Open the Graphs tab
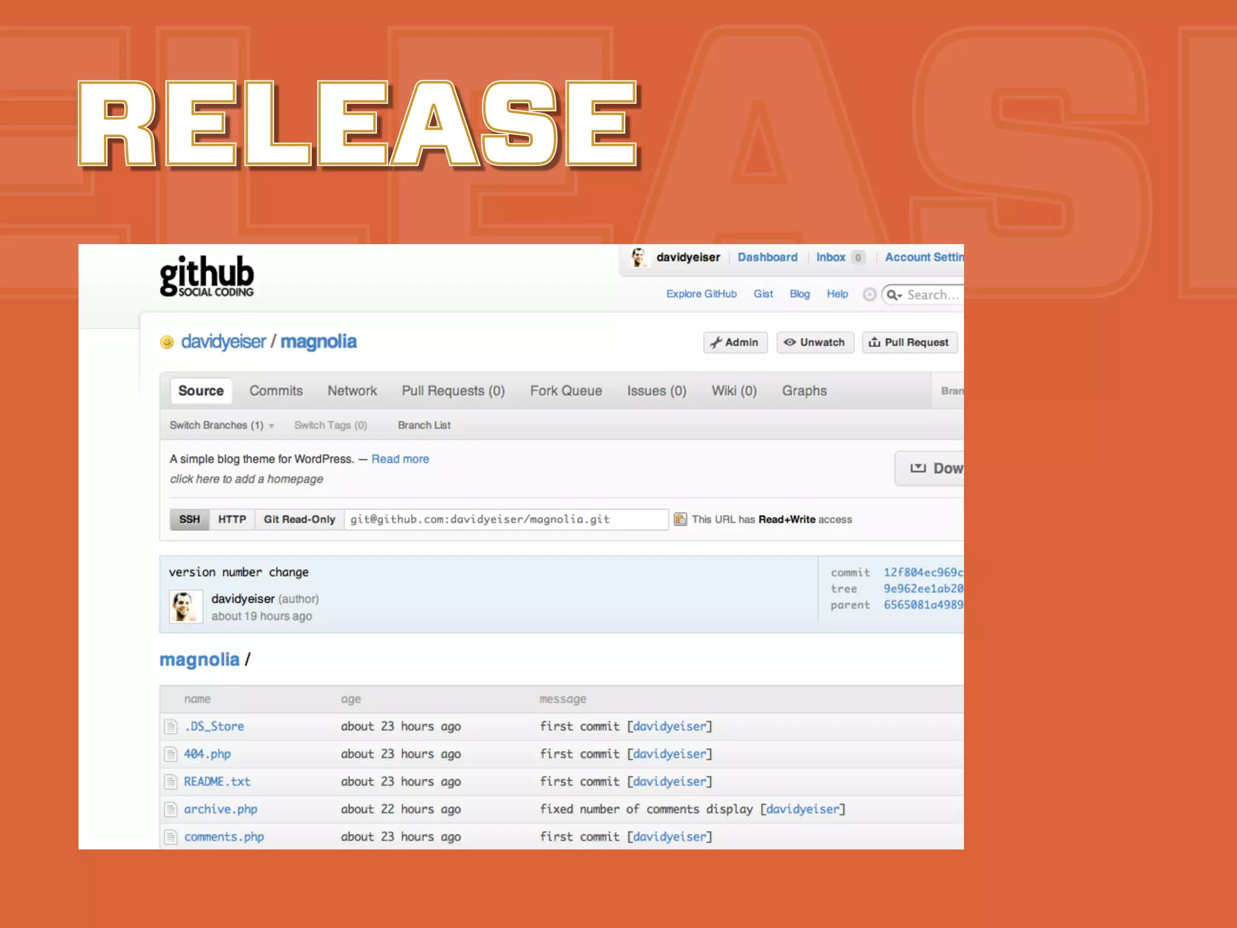Viewport: 1237px width, 928px height. [804, 391]
